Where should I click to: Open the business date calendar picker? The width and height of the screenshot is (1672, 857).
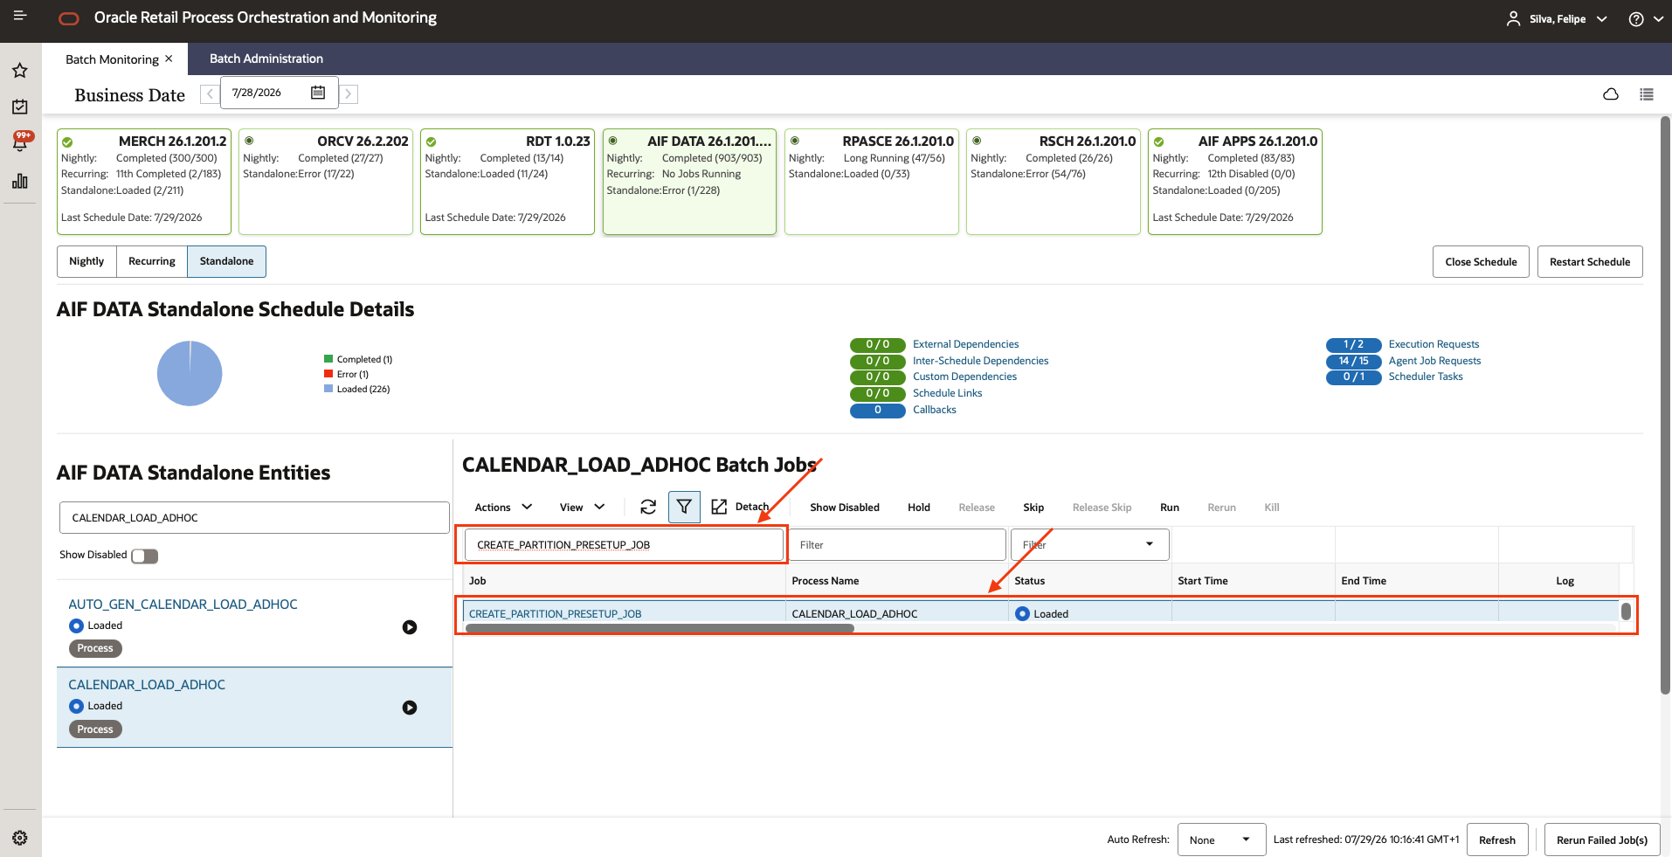pyautogui.click(x=318, y=93)
